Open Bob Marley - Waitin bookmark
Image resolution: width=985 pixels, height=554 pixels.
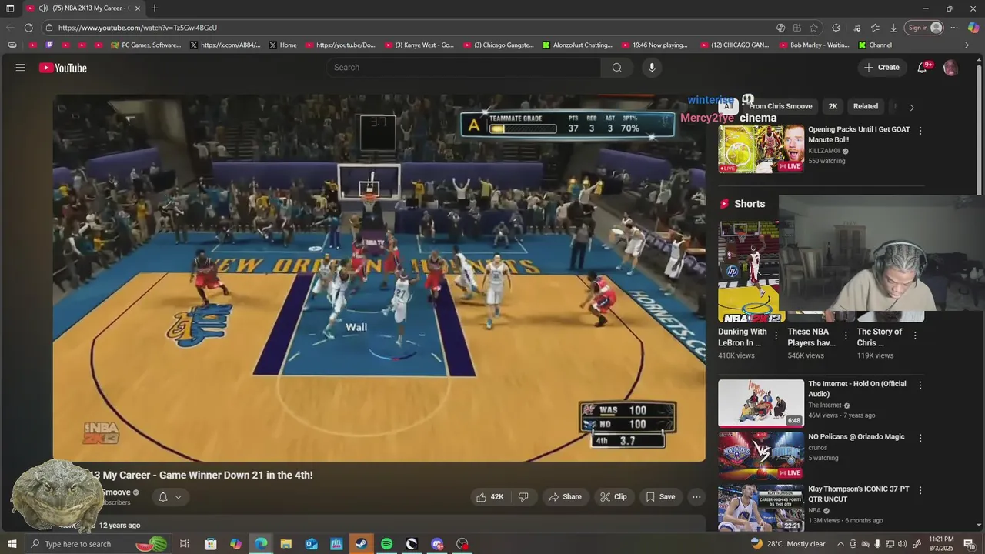click(815, 45)
